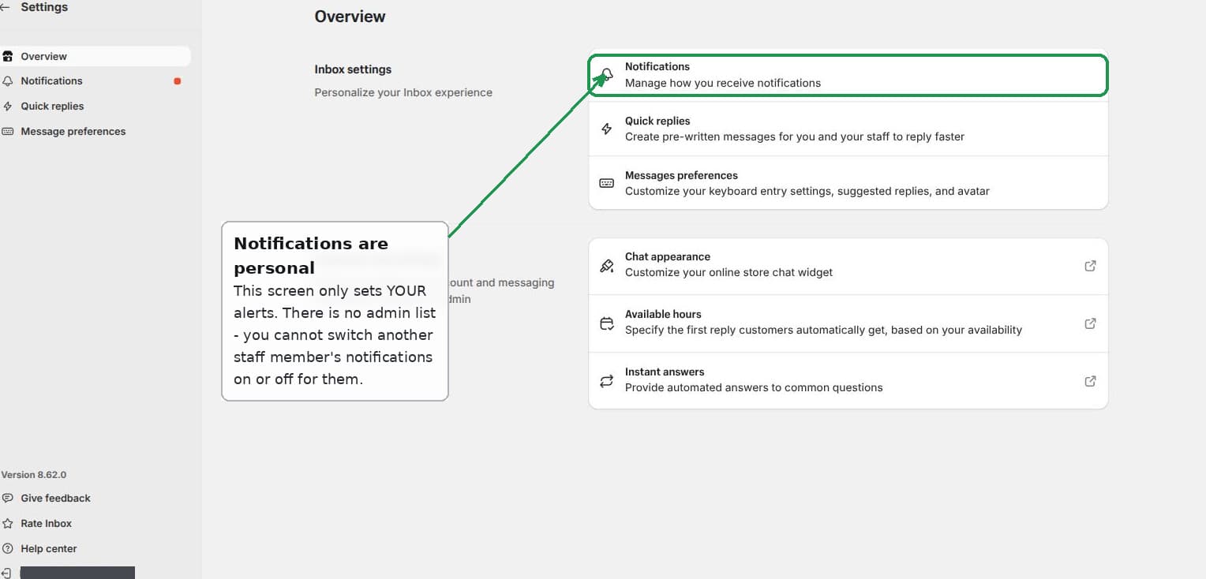Viewport: 1206px width, 579px height.
Task: Click the back arrow beside Settings
Action: 5,7
